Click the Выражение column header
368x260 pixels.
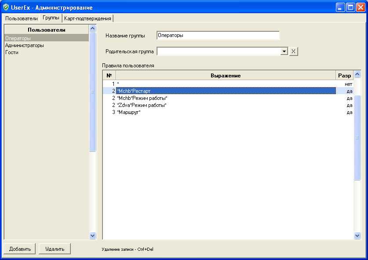(x=225, y=76)
